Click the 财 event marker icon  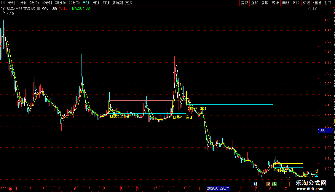[x=255, y=184]
